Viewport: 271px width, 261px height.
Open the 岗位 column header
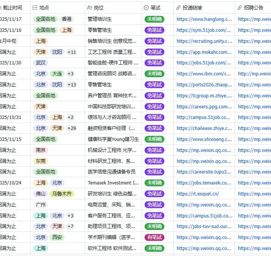click(114, 8)
